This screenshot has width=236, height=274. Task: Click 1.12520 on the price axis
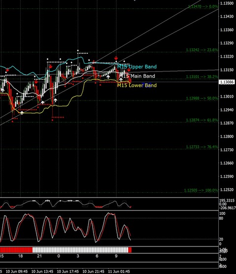coord(227,190)
